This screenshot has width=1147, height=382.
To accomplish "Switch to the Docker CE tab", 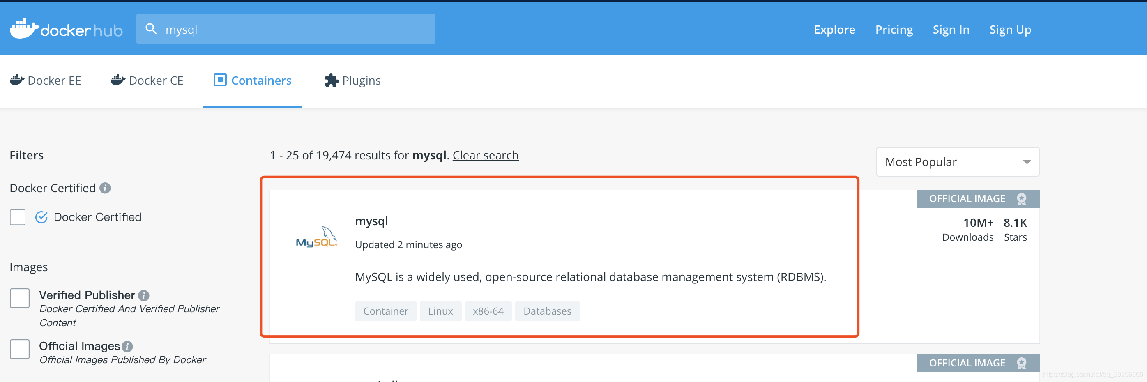I will (x=147, y=81).
